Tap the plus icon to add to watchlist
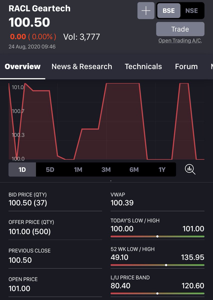Viewport: 213px width, 300px height. 146,11
